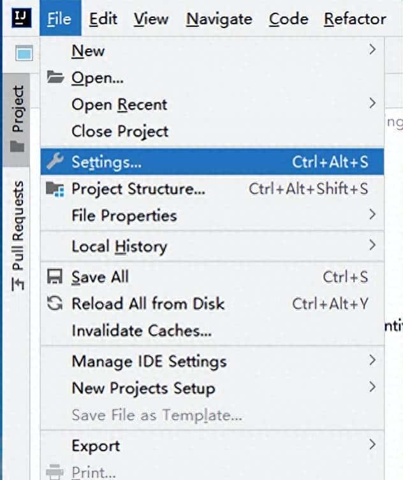Choose Invalidate Caches menu entry
403x480 pixels.
coord(142,330)
